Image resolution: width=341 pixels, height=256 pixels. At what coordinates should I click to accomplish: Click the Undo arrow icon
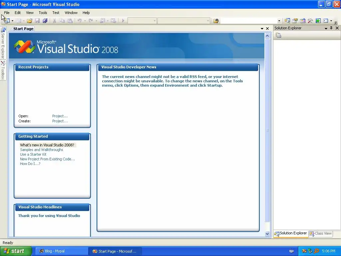79,21
